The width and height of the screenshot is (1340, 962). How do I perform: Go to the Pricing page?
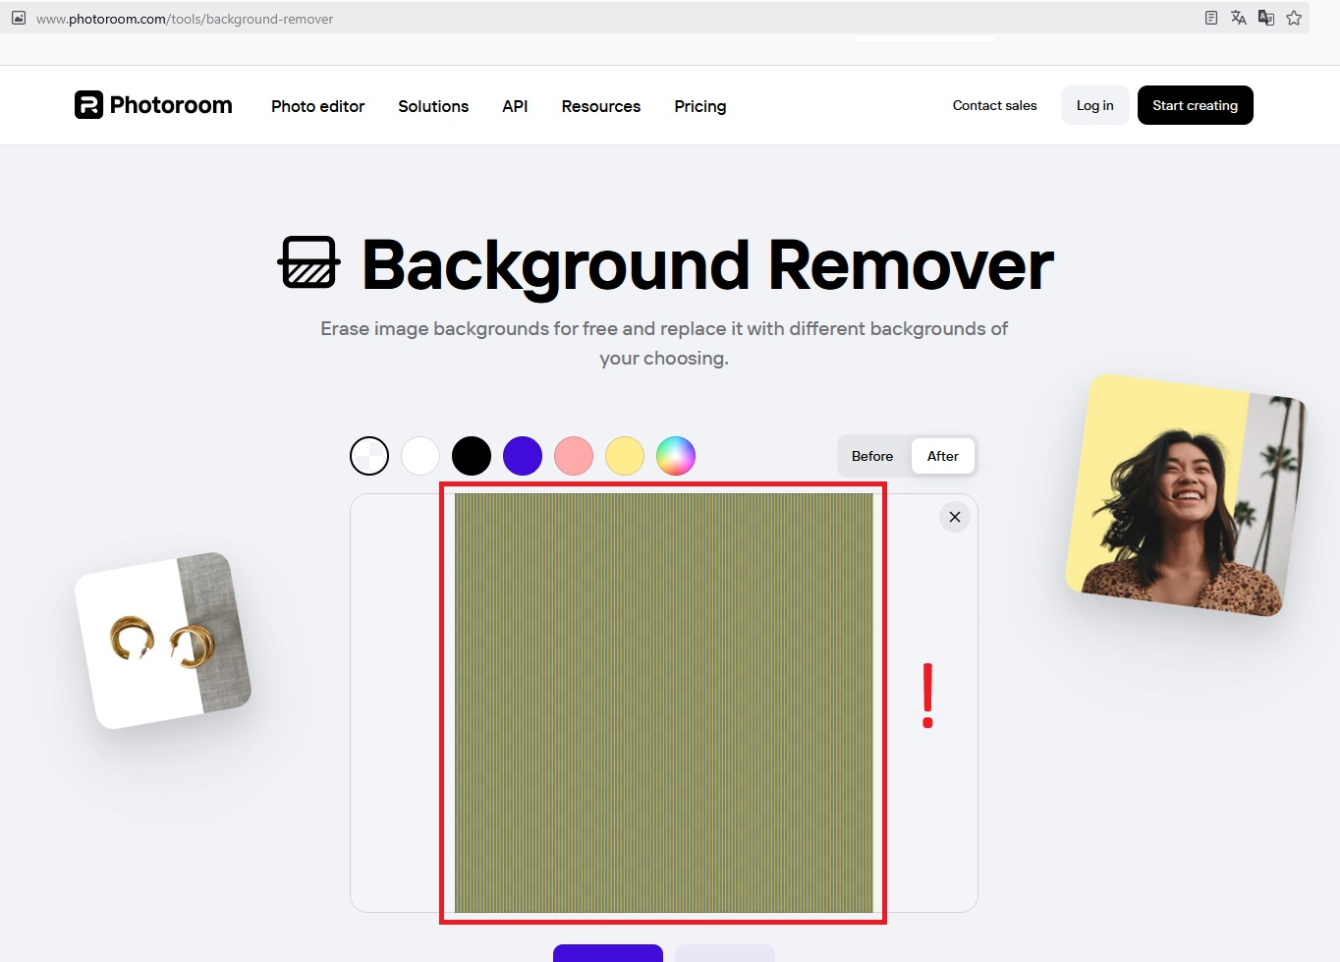[x=700, y=106]
